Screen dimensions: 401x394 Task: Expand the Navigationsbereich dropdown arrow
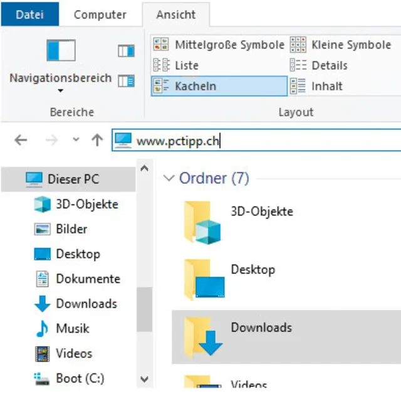click(x=60, y=90)
